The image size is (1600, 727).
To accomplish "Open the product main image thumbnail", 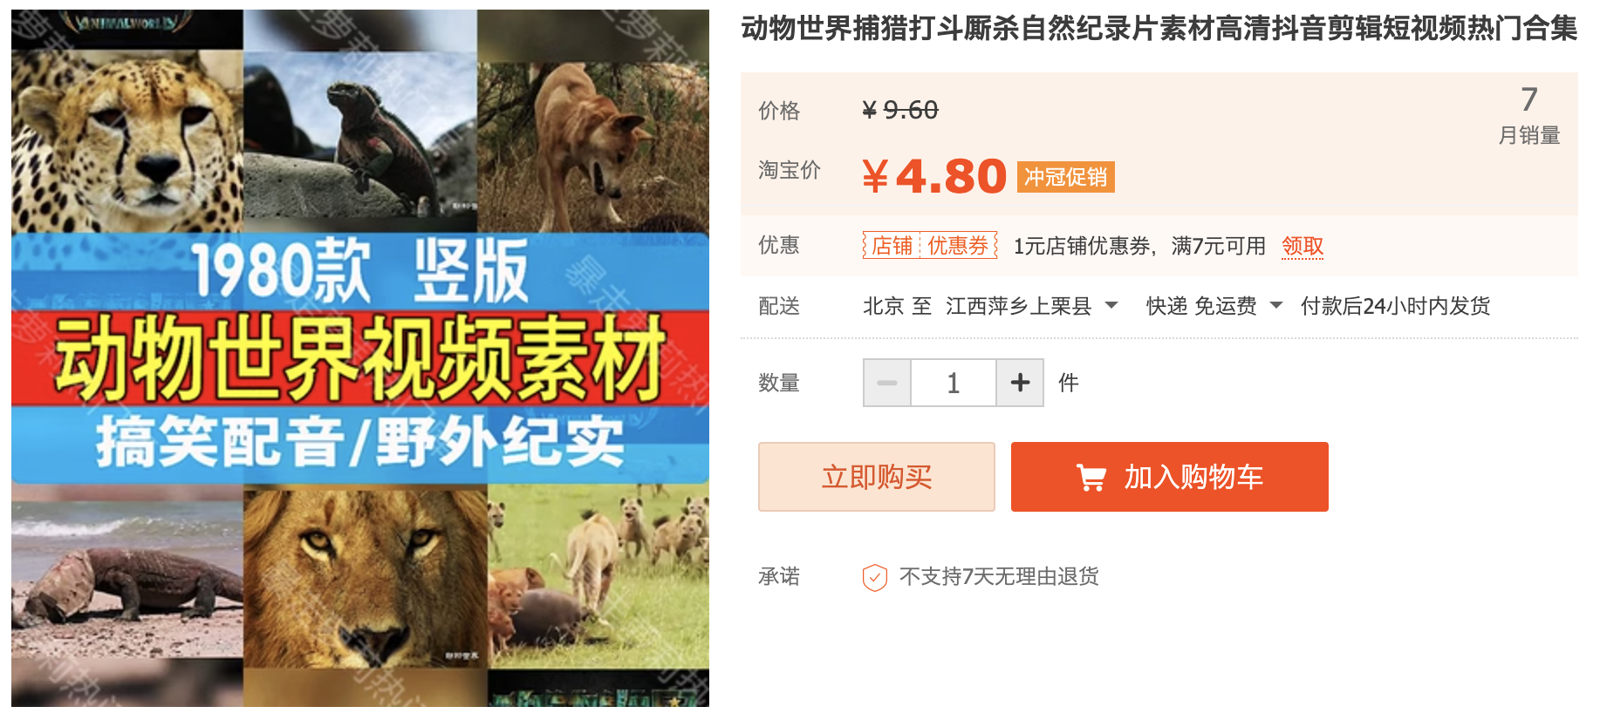I will pyautogui.click(x=360, y=358).
